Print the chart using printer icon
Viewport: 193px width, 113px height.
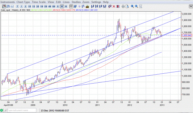point(123,7)
